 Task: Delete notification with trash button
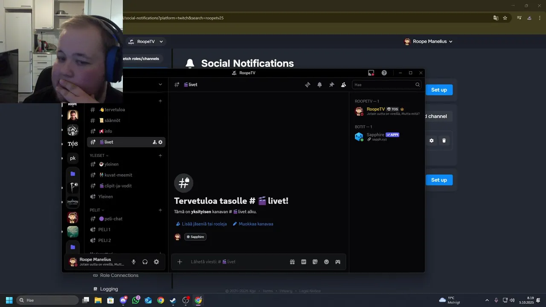(444, 141)
